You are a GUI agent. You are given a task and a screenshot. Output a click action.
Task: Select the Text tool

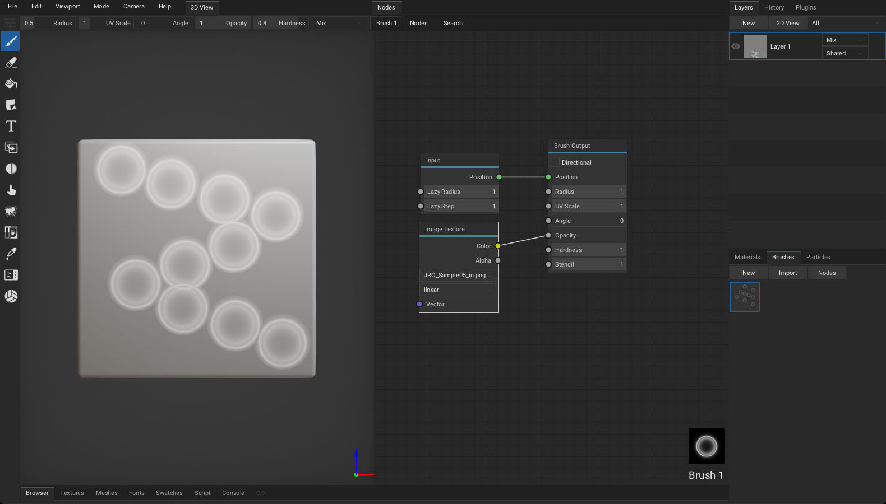click(11, 127)
